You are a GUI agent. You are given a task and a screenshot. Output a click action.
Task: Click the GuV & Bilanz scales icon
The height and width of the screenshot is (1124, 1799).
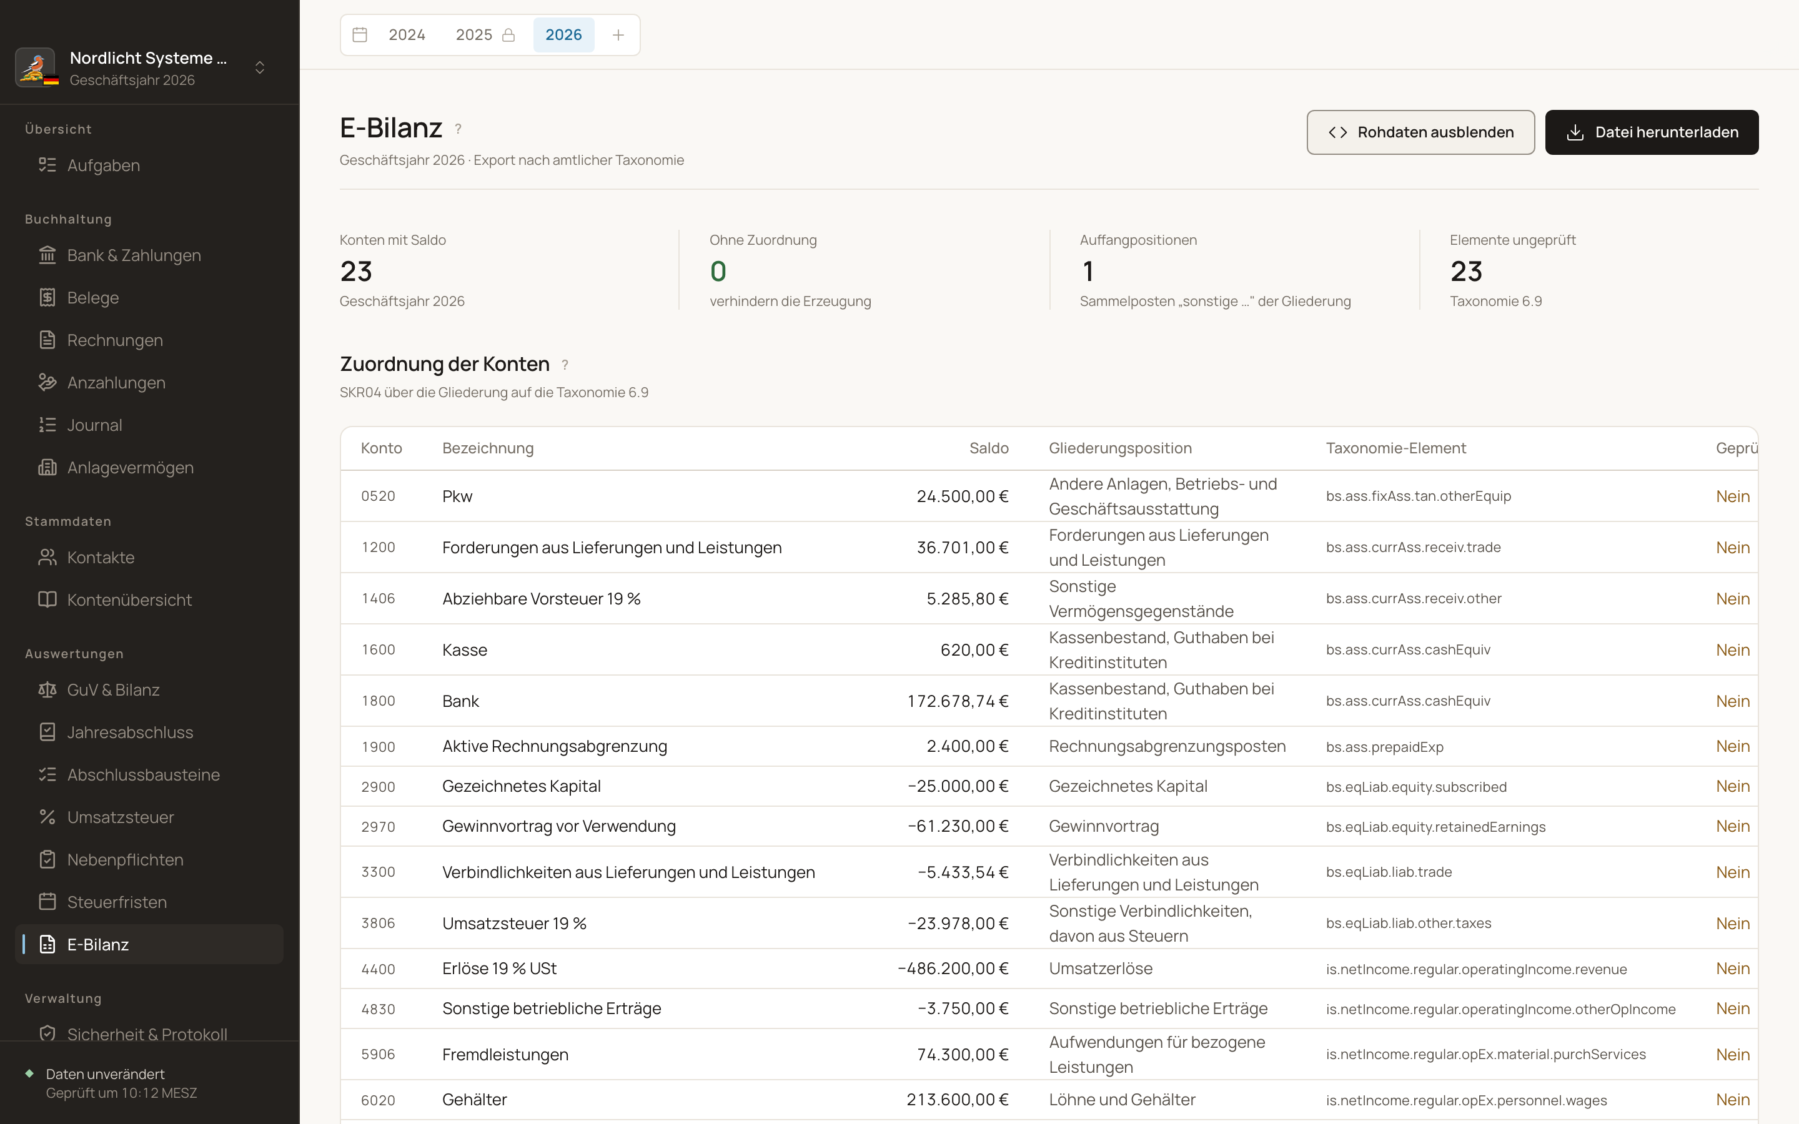click(x=47, y=689)
